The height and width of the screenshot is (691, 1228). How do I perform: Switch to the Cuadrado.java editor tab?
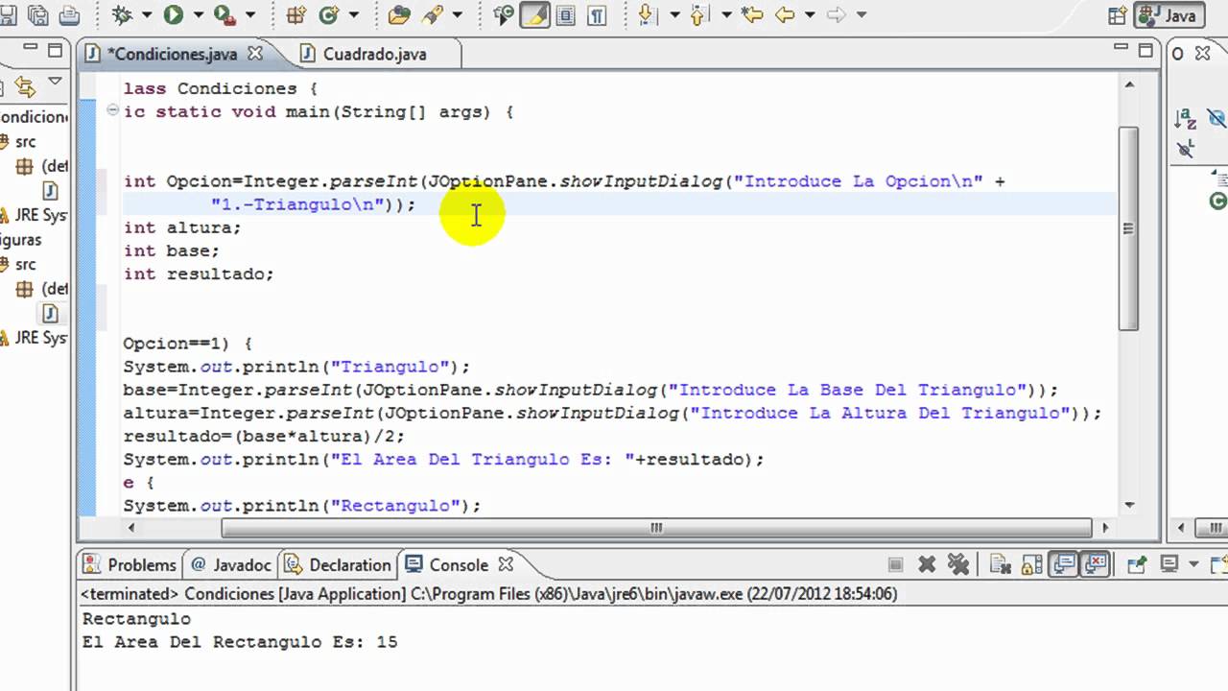point(373,54)
